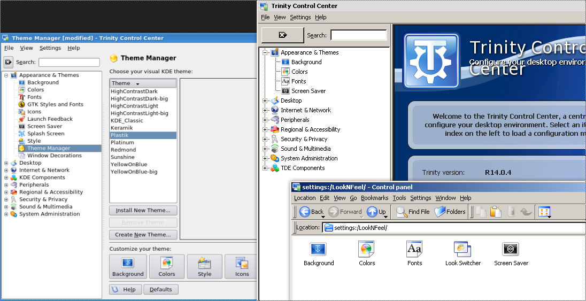Click the Background icon in left Appearance tree
Screen dimensions: 586x301
click(22, 82)
